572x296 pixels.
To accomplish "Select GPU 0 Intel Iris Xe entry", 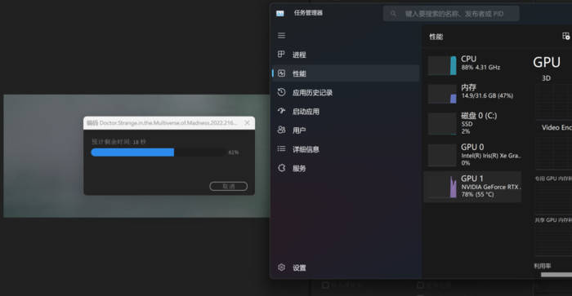I will point(472,155).
